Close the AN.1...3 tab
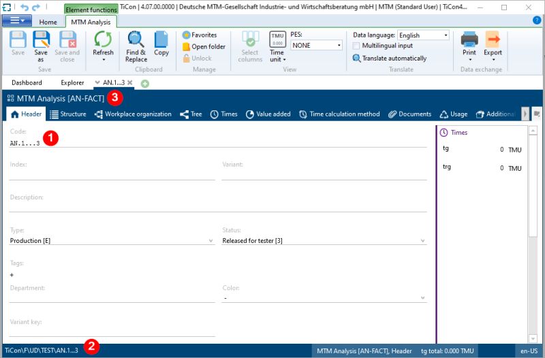Viewport: 545px width, 358px height. click(129, 82)
